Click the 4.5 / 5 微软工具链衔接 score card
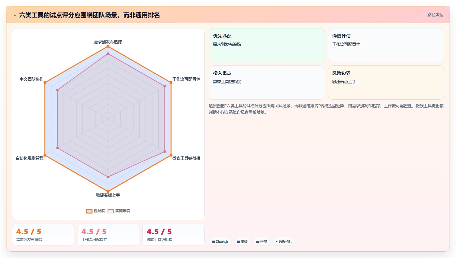 coord(173,234)
